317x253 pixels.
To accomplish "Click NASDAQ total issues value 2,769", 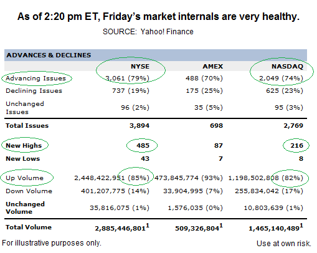I will 293,125.
